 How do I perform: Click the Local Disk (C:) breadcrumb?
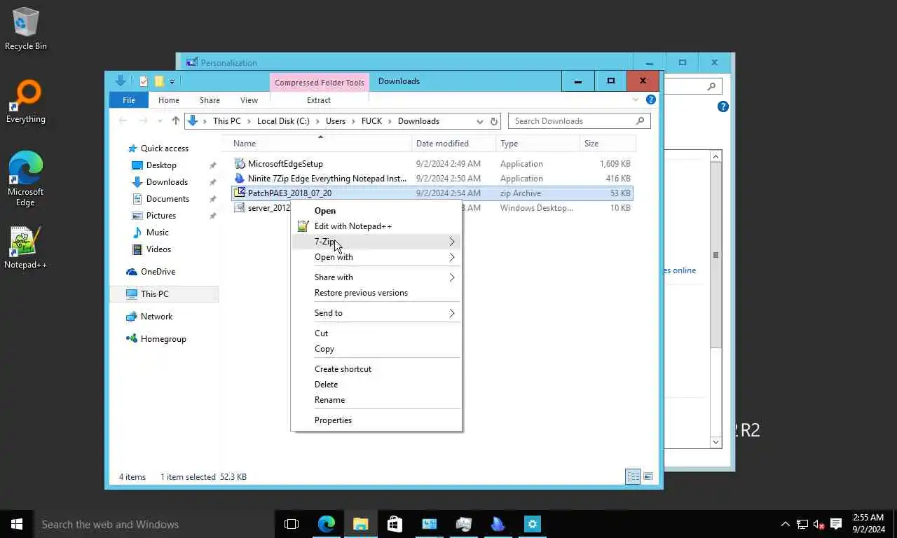coord(283,121)
